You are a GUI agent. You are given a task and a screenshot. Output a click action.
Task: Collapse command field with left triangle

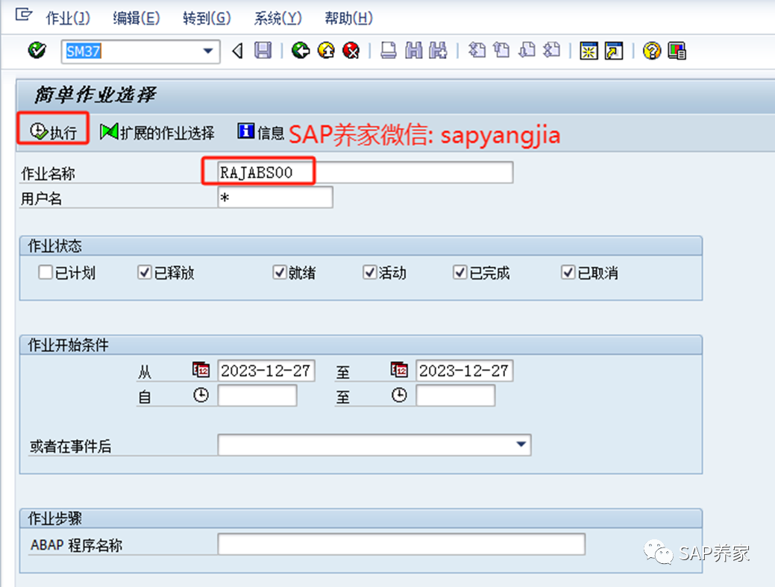pos(238,51)
